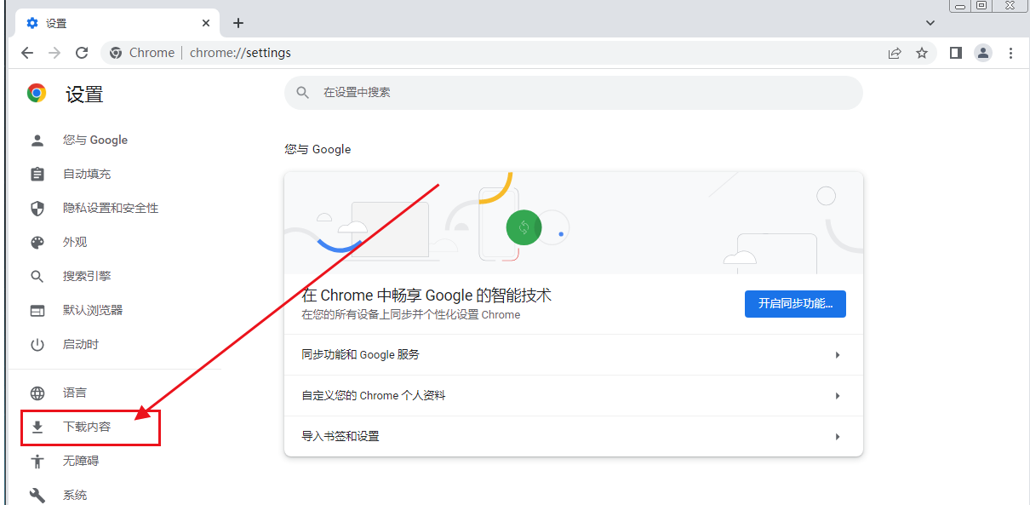Toggle the side panel icon

956,53
